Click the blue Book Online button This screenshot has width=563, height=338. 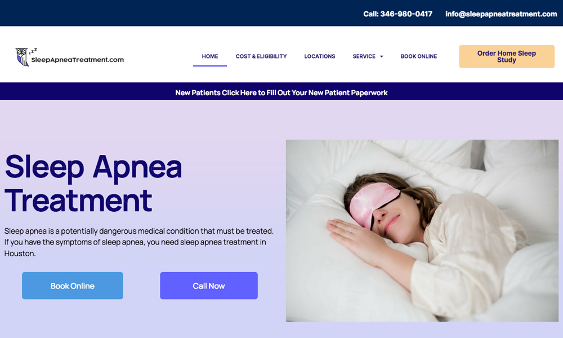(x=73, y=286)
